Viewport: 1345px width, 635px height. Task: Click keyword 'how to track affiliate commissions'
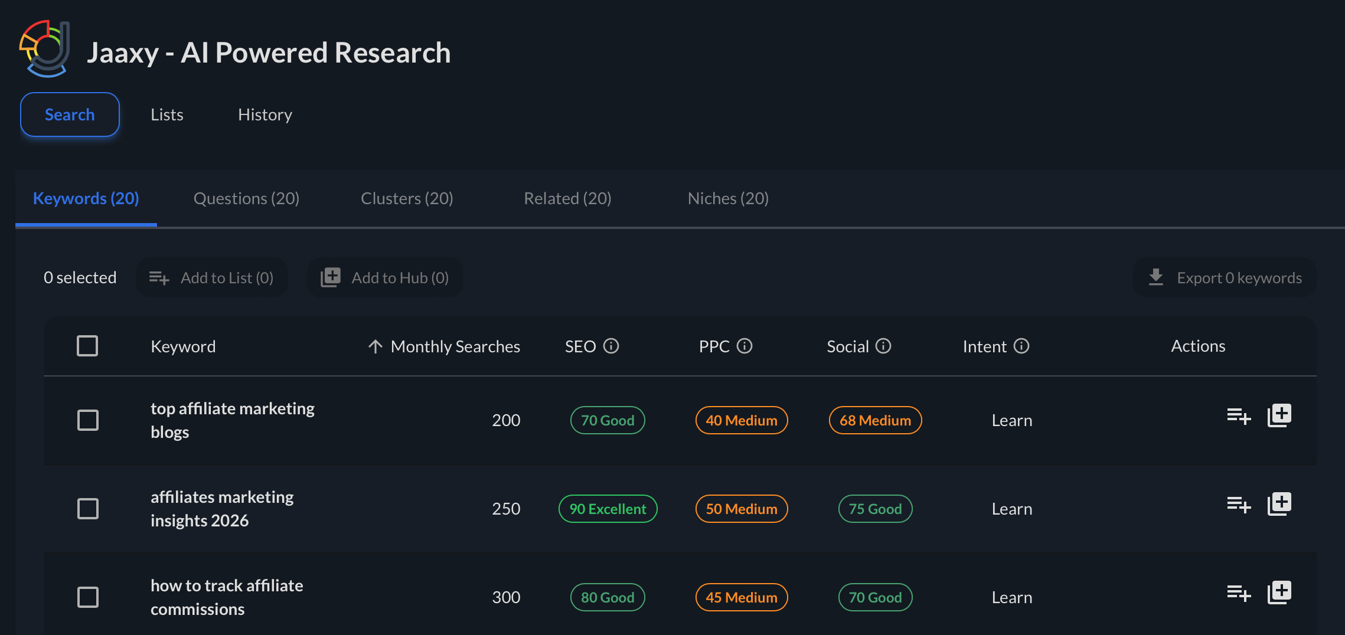[x=227, y=597]
